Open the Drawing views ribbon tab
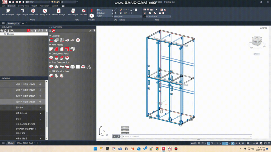The height and width of the screenshot is (152, 271). [23, 6]
